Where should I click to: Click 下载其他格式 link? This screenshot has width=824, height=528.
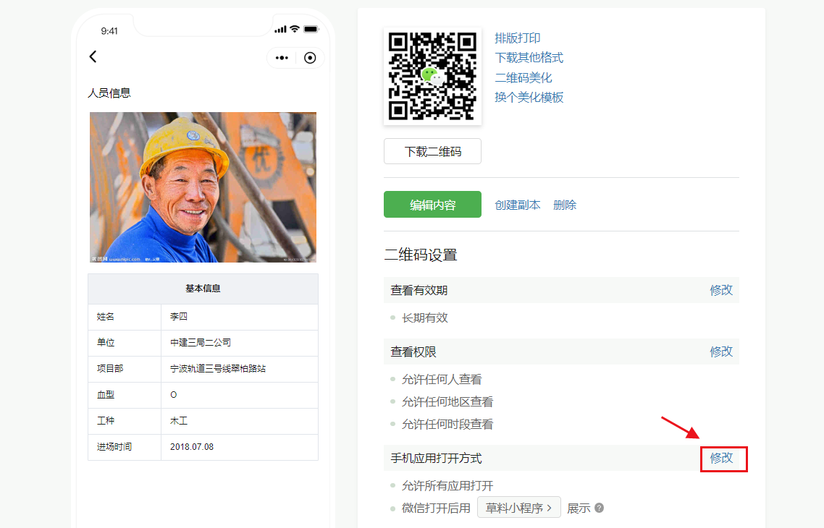(529, 58)
